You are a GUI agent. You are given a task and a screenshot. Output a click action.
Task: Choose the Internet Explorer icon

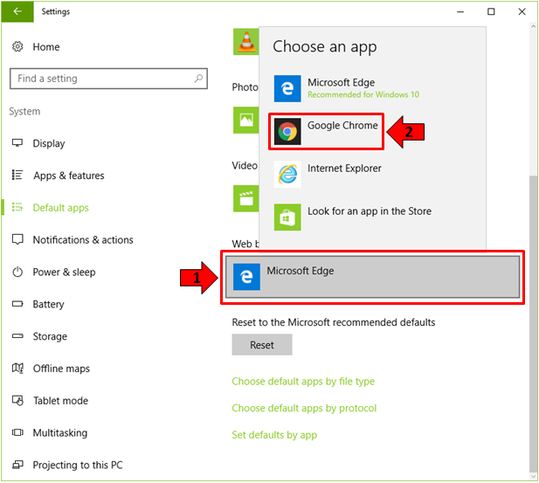[287, 174]
